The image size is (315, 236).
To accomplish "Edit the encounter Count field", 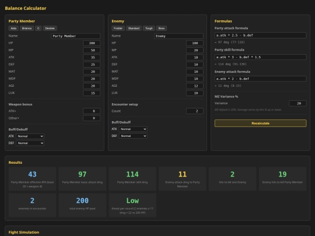I will click(195, 111).
